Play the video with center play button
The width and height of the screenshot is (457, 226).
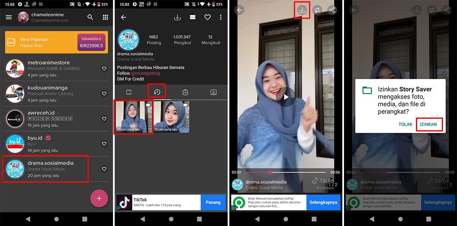click(x=286, y=97)
